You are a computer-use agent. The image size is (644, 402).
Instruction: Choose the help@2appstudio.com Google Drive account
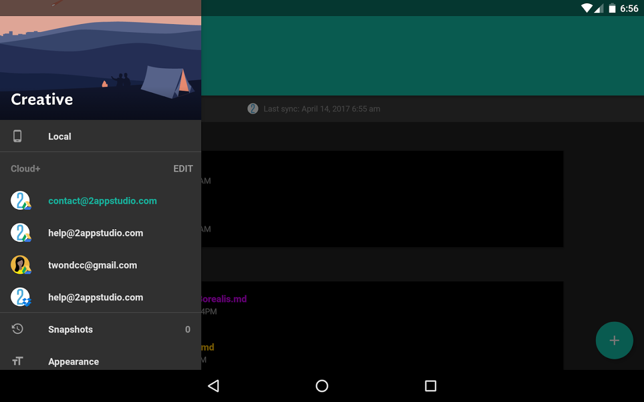(x=101, y=233)
